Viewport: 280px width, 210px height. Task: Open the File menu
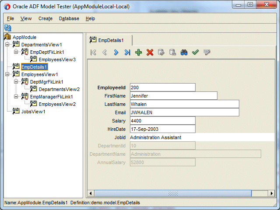[10, 18]
